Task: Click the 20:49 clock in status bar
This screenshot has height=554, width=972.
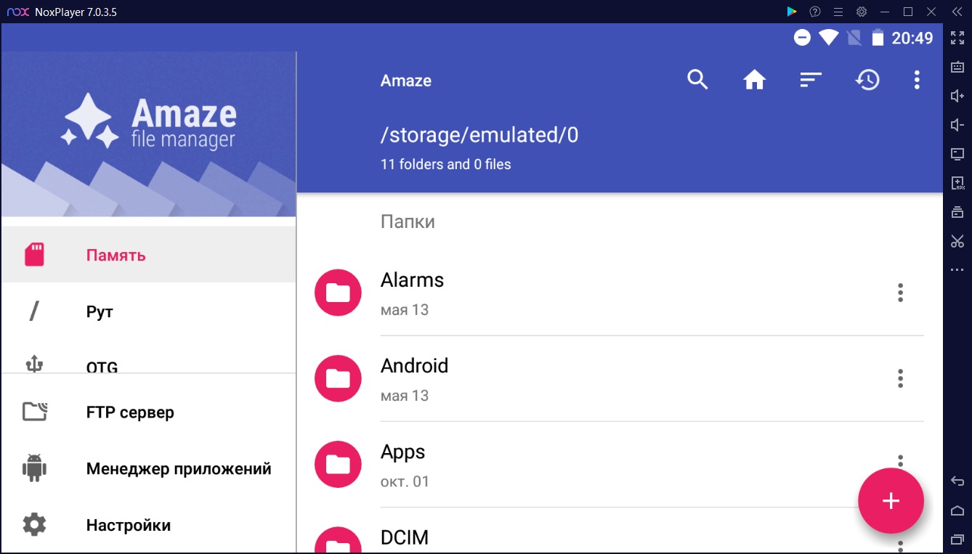Action: (912, 38)
